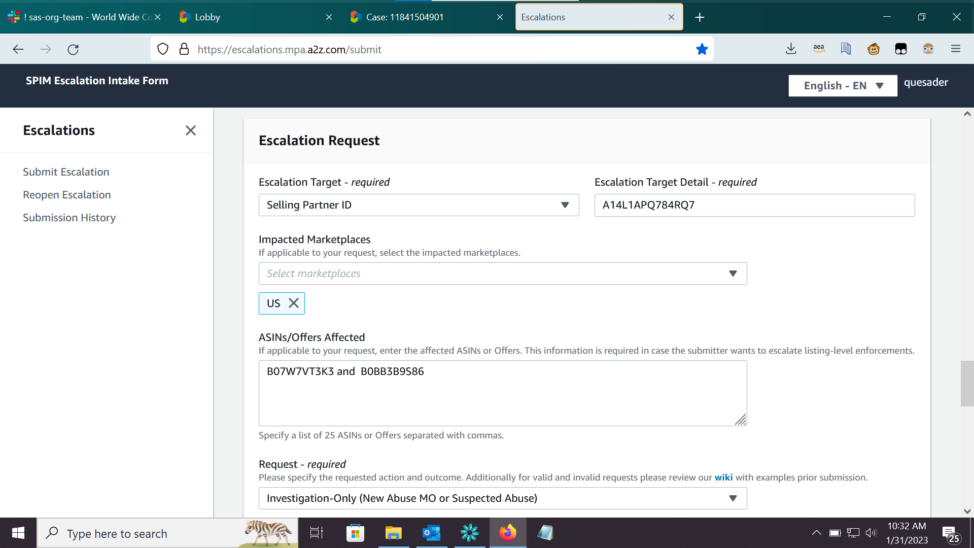Click the aea extension icon
The width and height of the screenshot is (974, 548).
coord(818,49)
